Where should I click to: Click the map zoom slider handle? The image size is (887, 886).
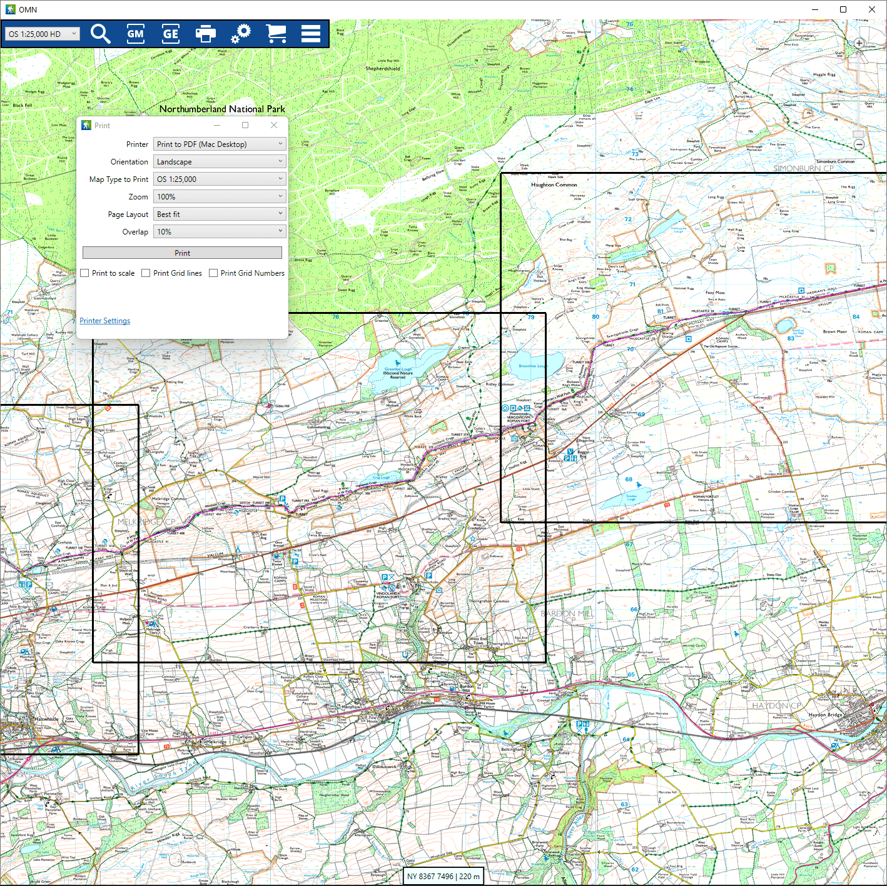[x=859, y=134]
